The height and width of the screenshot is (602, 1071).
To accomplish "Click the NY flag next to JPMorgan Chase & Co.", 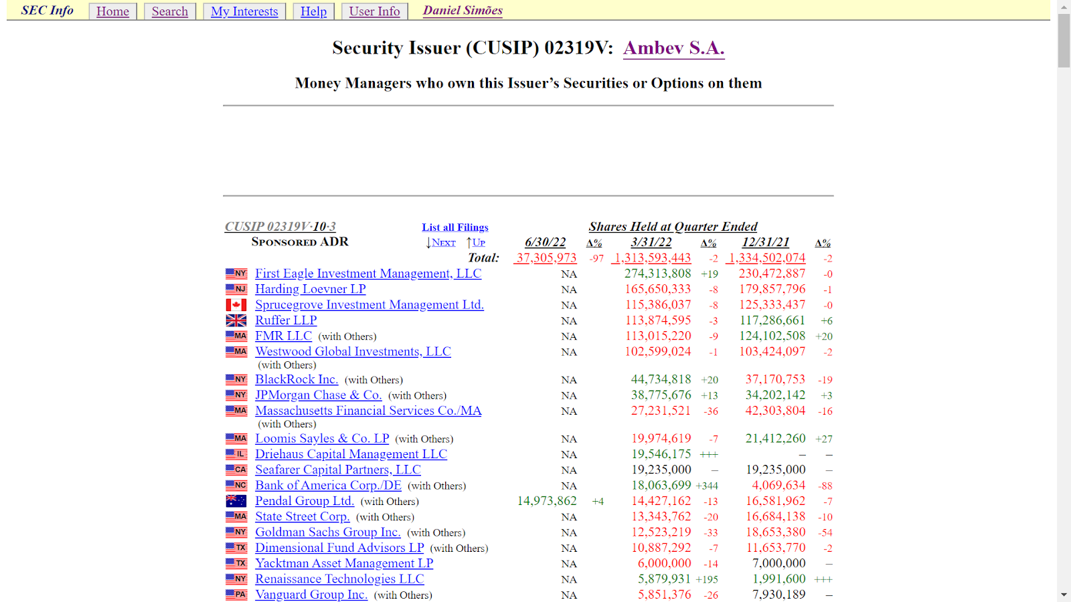I will [236, 395].
